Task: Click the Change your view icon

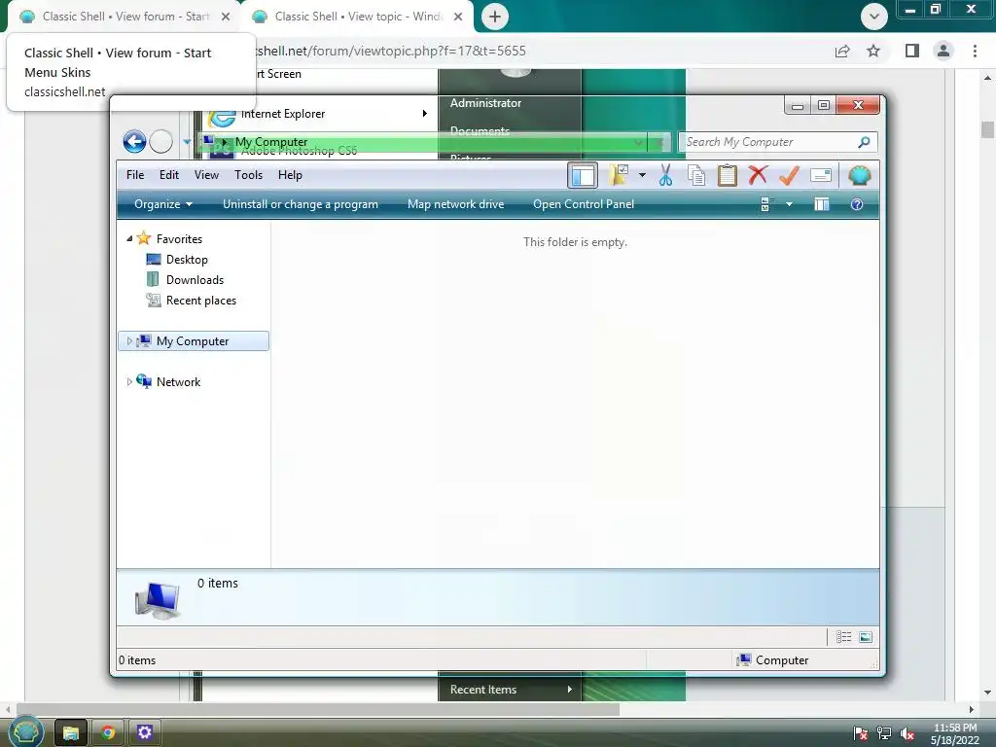Action: pyautogui.click(x=766, y=204)
